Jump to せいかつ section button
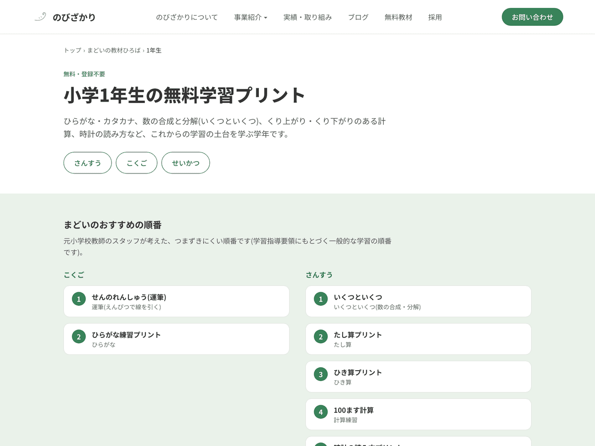Viewport: 595px width, 446px height. tap(186, 163)
